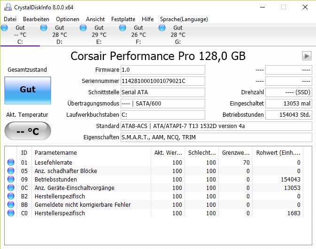Screen dimensions: 316x249
Task: Click the Laufwerkbuchstaben field
Action: click(163, 115)
